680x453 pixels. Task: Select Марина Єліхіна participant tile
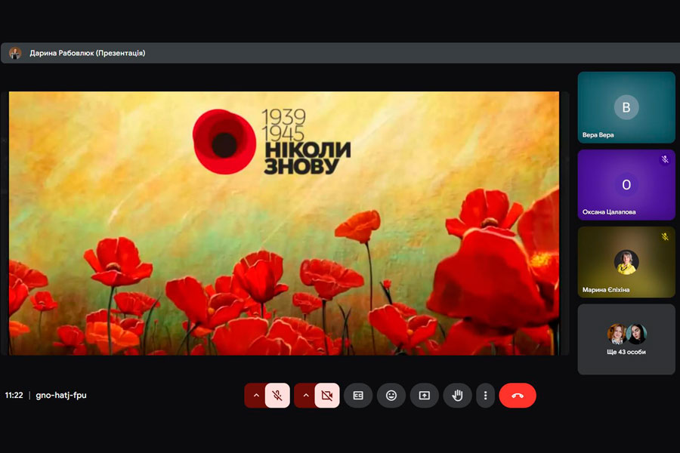click(626, 262)
